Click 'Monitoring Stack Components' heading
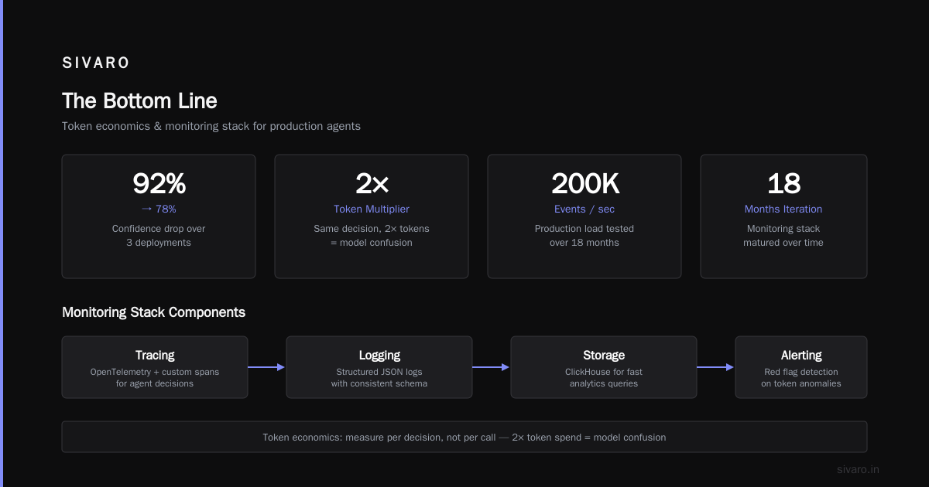929x487 pixels. pos(153,312)
